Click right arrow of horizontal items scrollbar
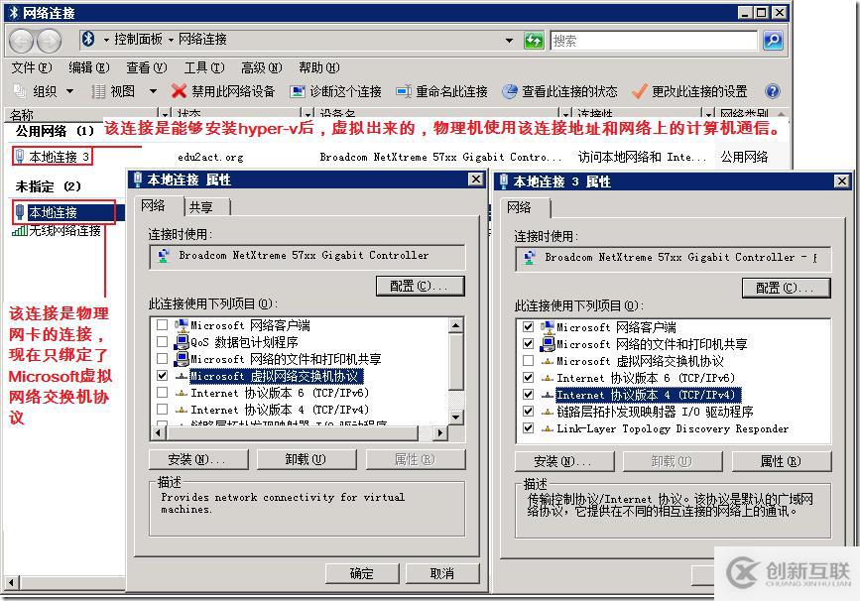The height and width of the screenshot is (601, 860). 439,432
